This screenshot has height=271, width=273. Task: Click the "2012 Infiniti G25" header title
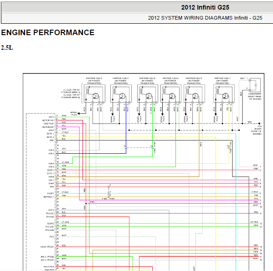pos(205,7)
